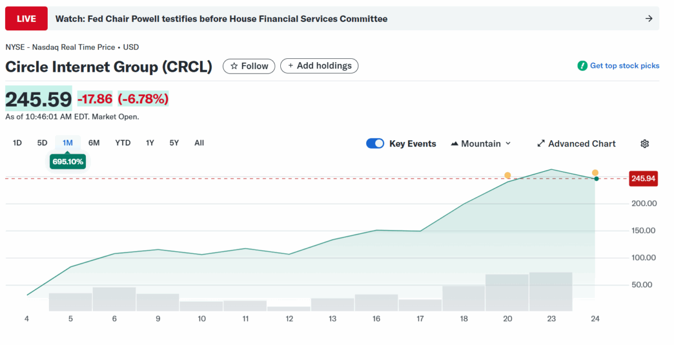
Task: Click the arrow on the live banner
Action: (649, 19)
